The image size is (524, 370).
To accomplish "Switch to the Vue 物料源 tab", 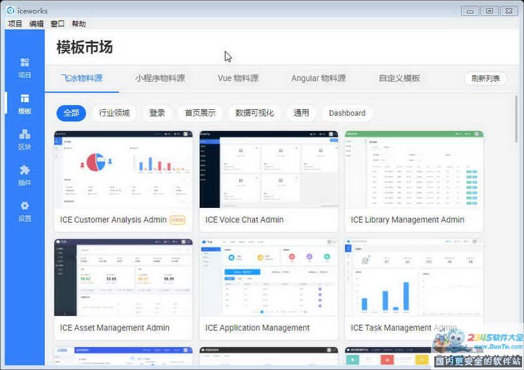I will pos(238,78).
